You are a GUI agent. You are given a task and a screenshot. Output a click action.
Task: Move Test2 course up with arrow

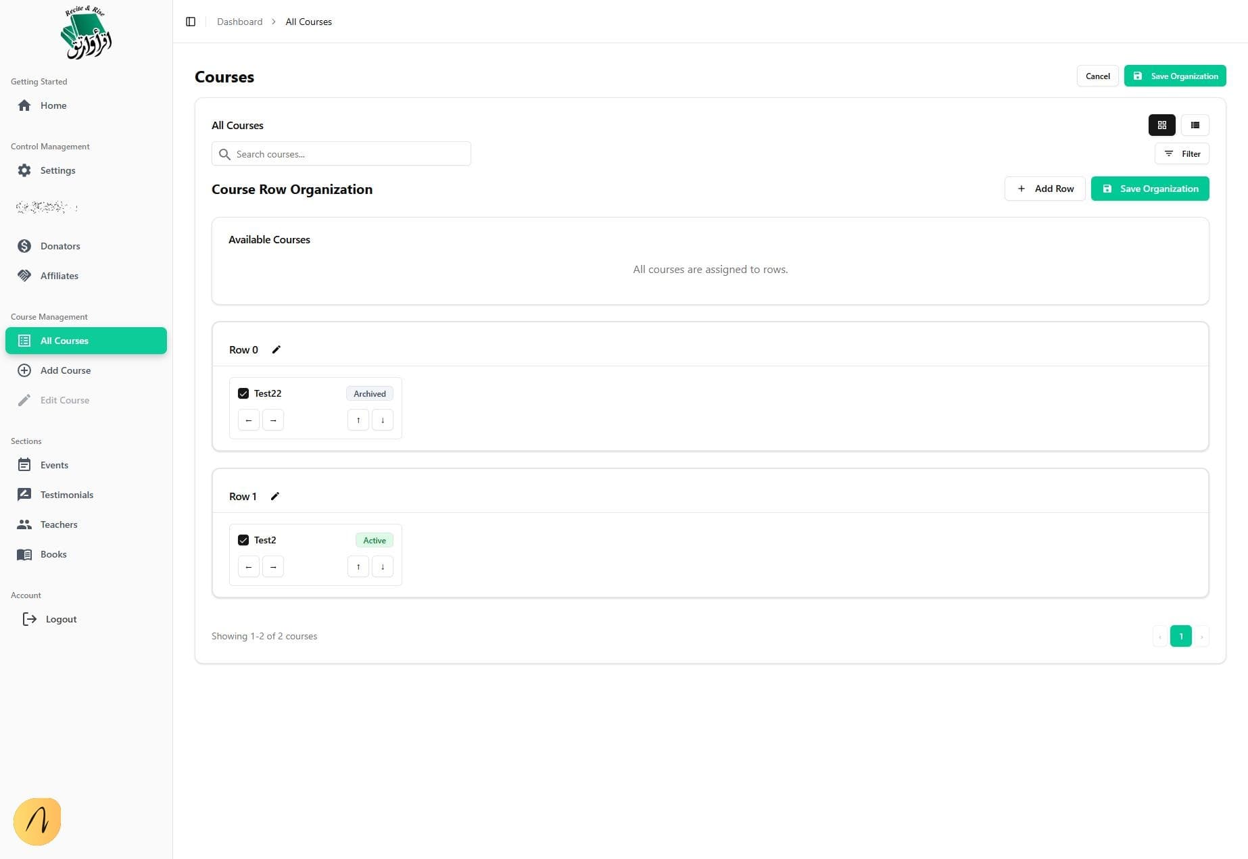(358, 567)
